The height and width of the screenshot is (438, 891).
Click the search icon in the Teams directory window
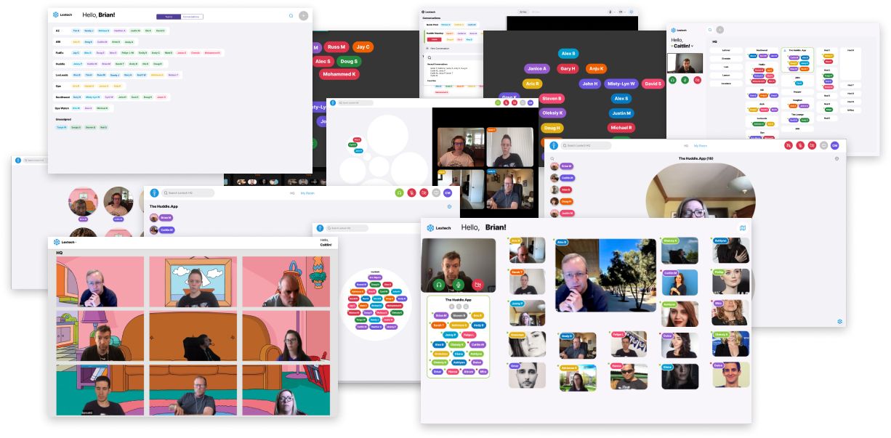pos(291,15)
